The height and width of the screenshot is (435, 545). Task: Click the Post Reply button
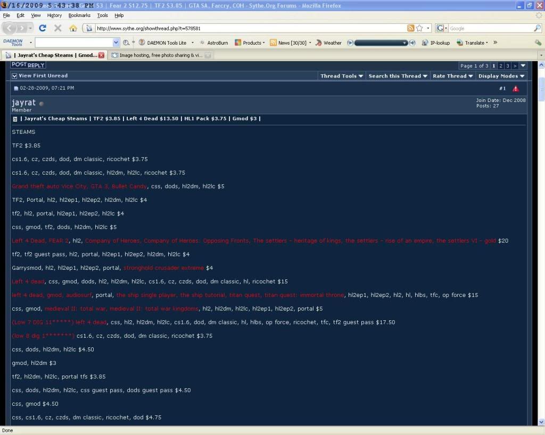[28, 65]
